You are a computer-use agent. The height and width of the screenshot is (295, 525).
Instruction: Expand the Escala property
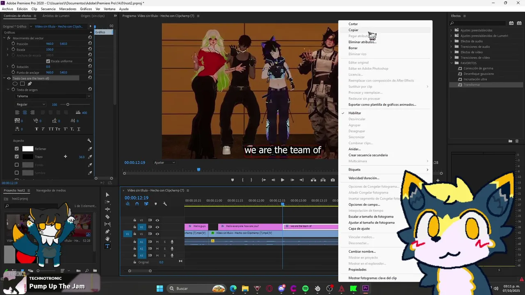pyautogui.click(x=7, y=49)
